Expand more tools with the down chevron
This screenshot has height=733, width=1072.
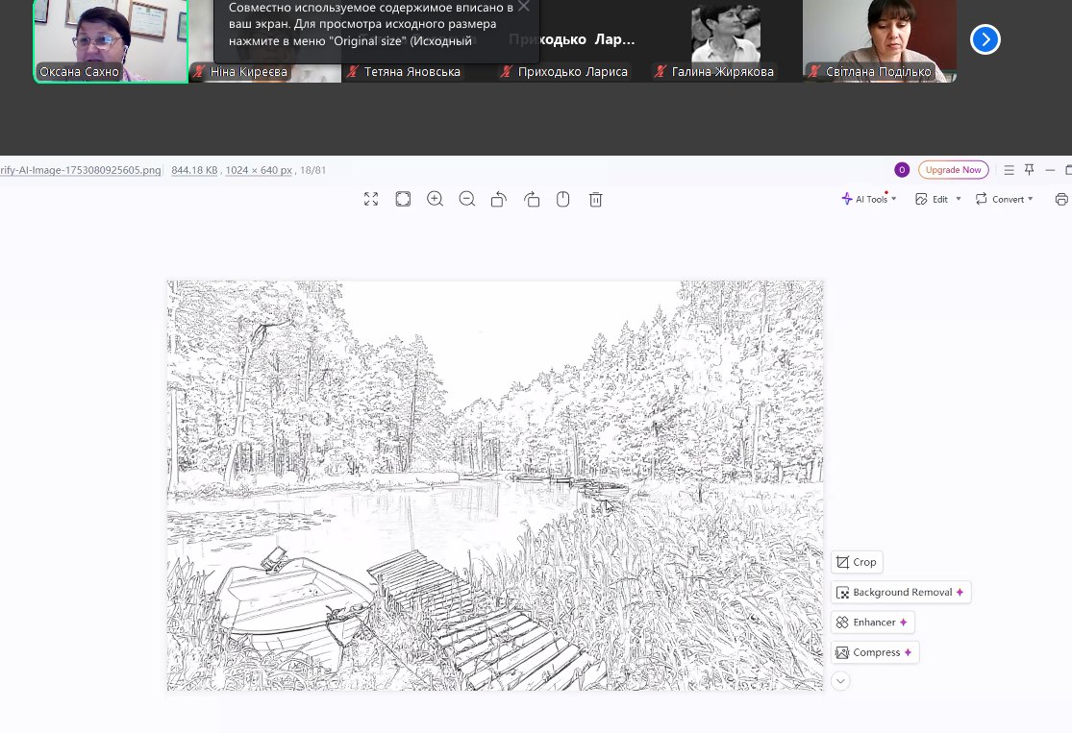[x=840, y=681]
